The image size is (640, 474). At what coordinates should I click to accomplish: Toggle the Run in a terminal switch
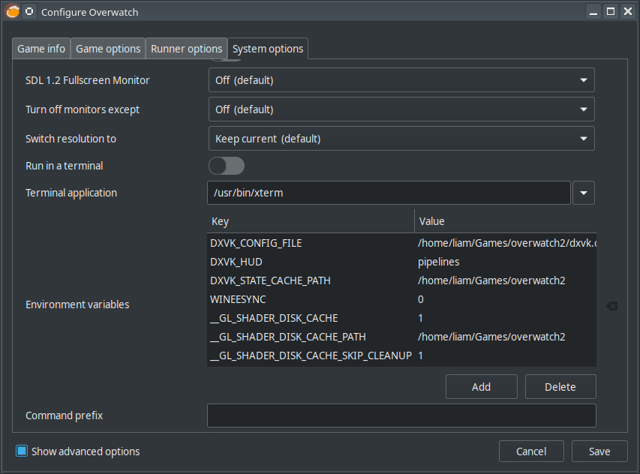[x=227, y=166]
